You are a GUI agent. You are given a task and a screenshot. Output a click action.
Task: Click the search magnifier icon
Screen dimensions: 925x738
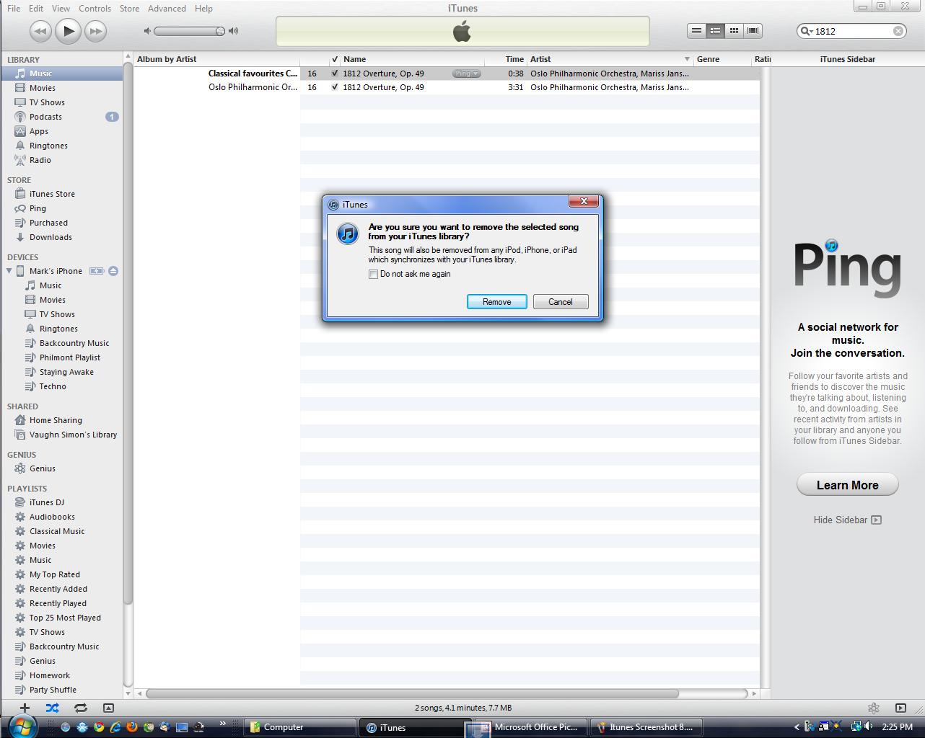(805, 31)
